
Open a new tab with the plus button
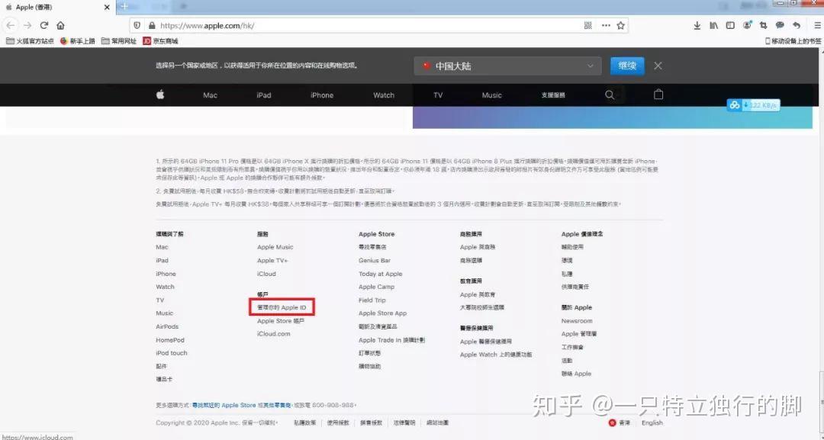(x=124, y=7)
